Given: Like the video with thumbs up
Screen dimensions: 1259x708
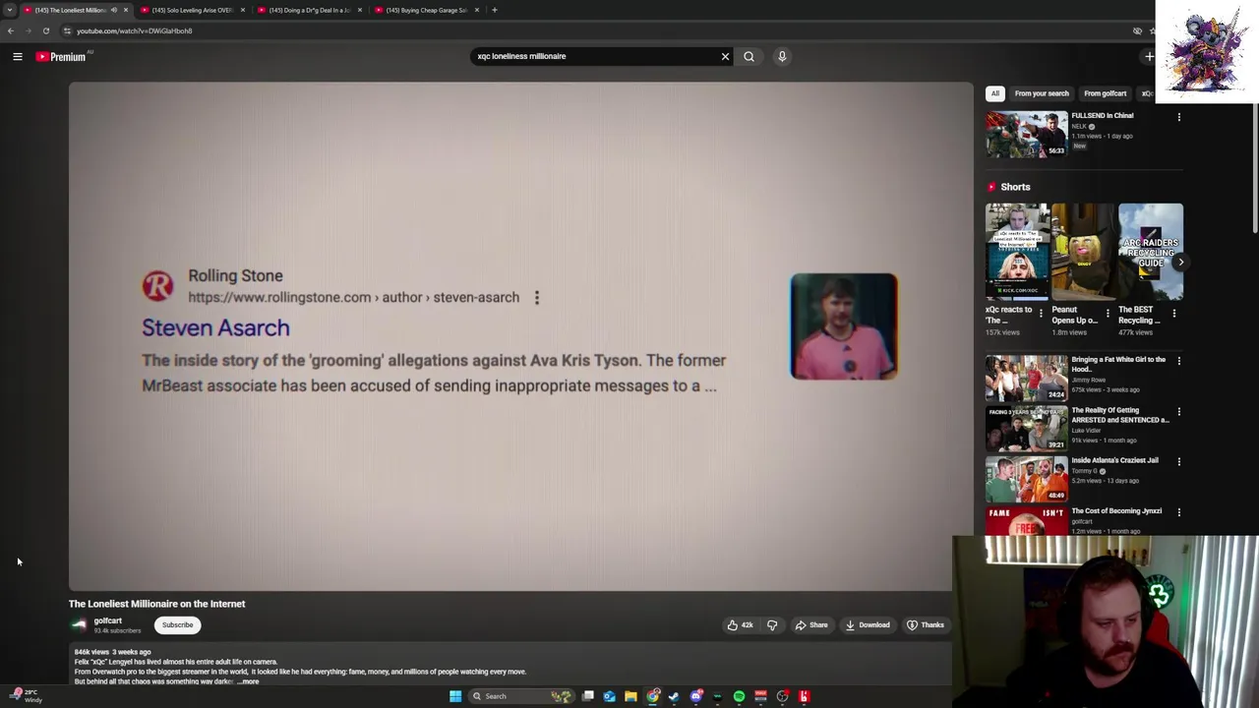Looking at the screenshot, I should pyautogui.click(x=739, y=625).
